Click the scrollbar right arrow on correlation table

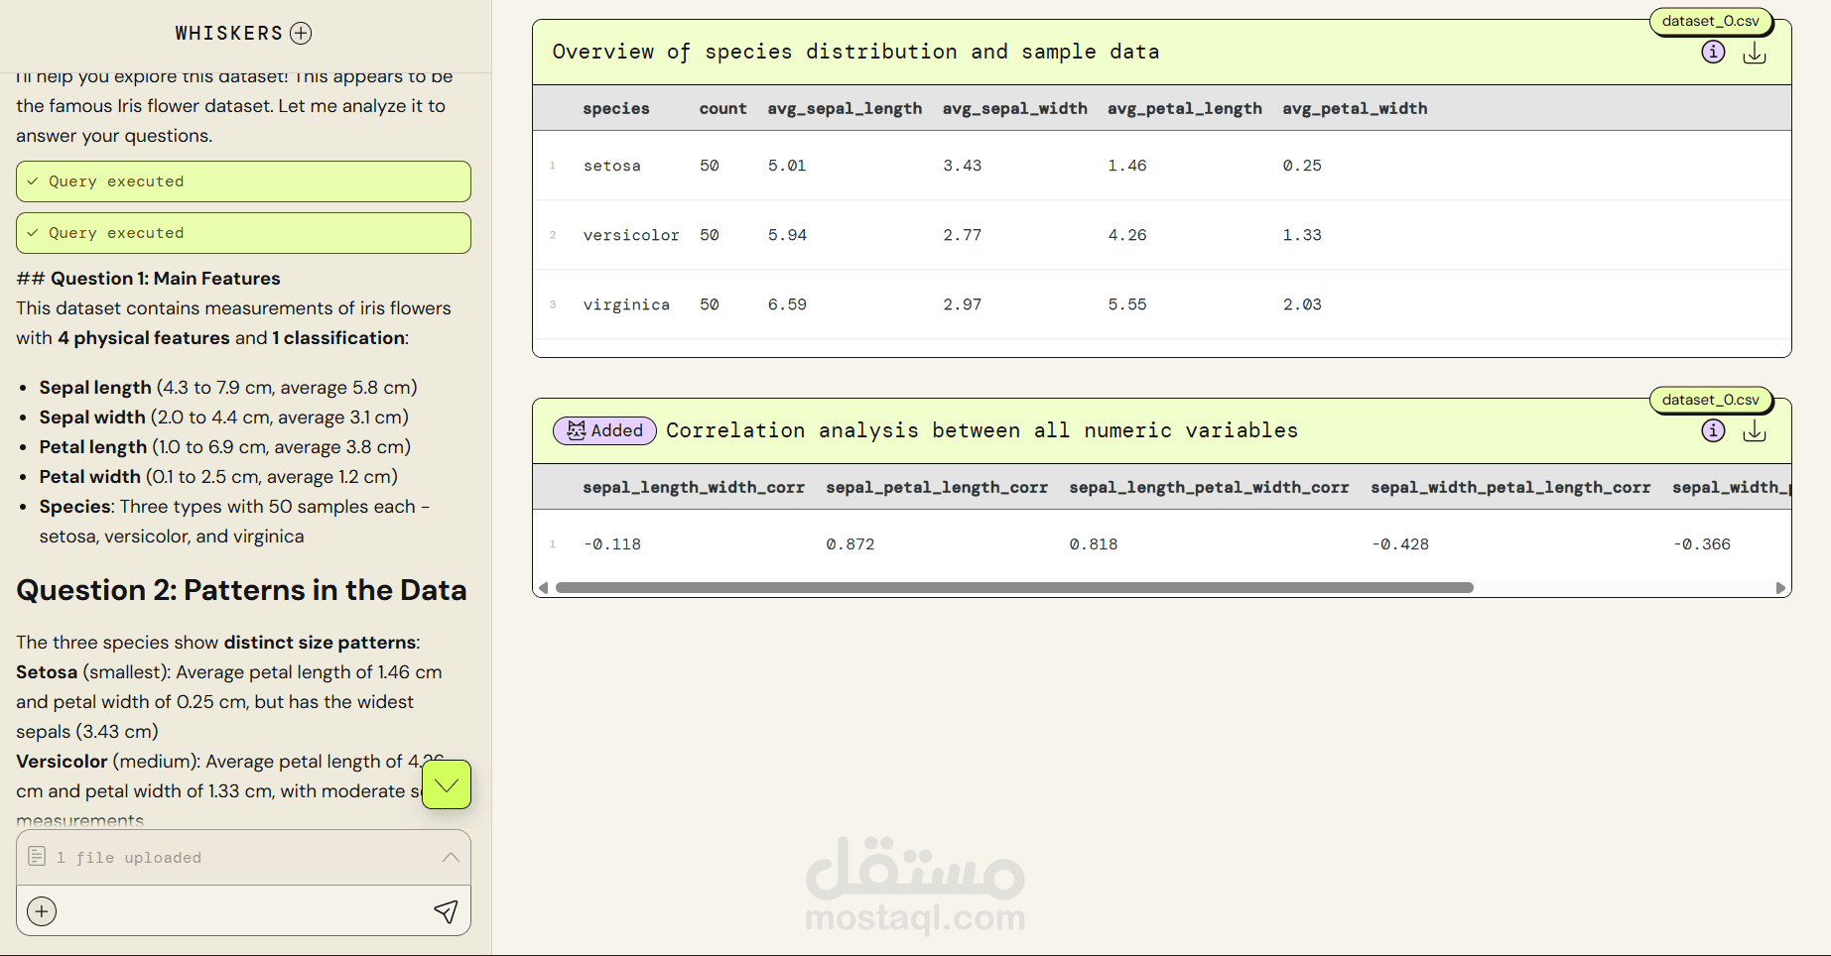tap(1780, 588)
